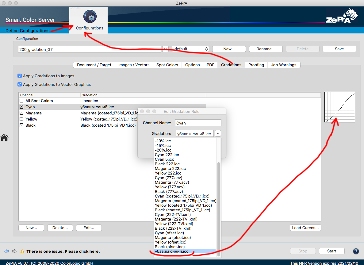Click the Gradation combo field in dialog
The width and height of the screenshot is (364, 265).
click(194, 133)
